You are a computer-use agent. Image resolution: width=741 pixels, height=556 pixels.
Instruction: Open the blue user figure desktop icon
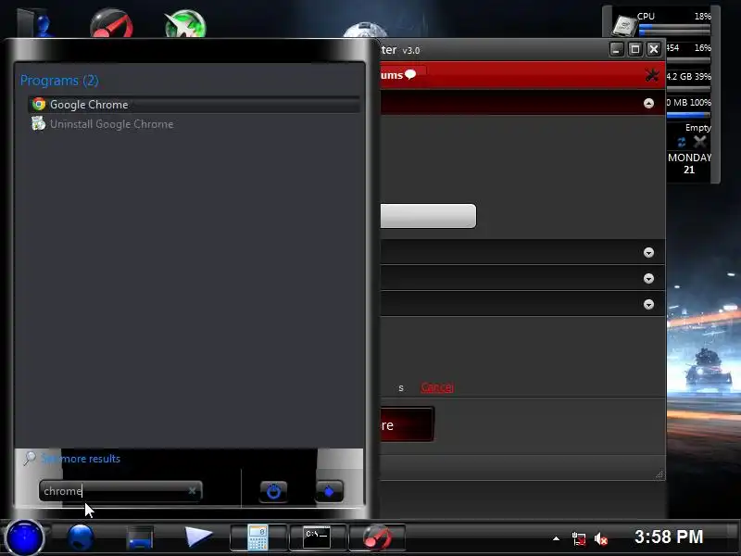click(37, 22)
